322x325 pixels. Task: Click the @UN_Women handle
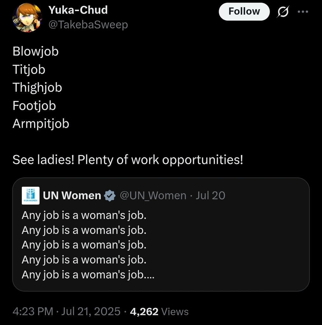click(153, 196)
